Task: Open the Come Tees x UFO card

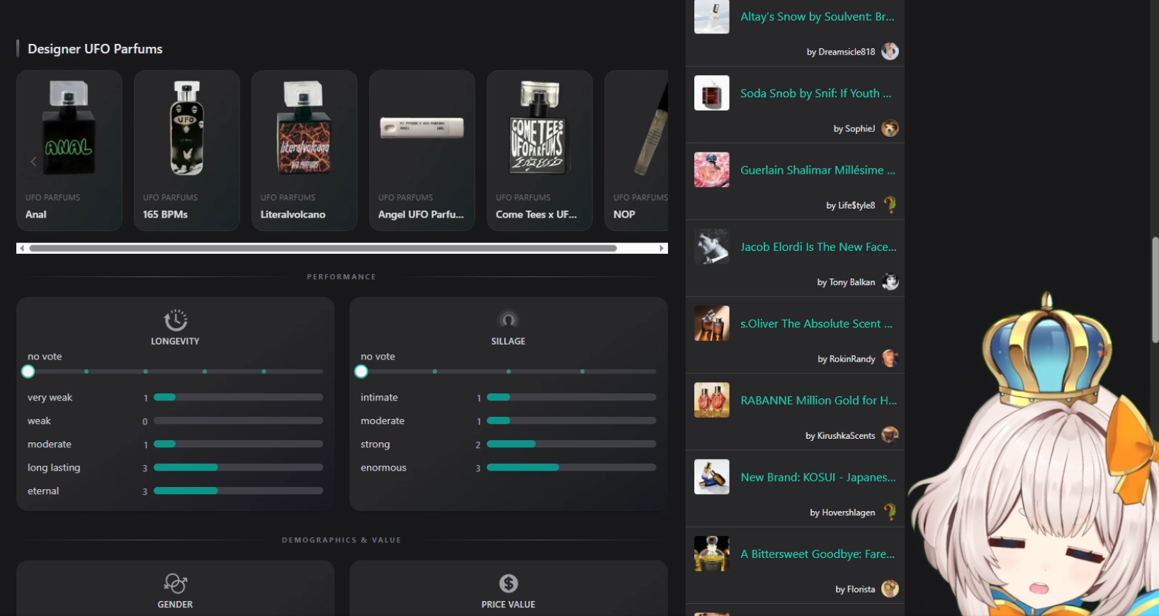Action: (540, 150)
